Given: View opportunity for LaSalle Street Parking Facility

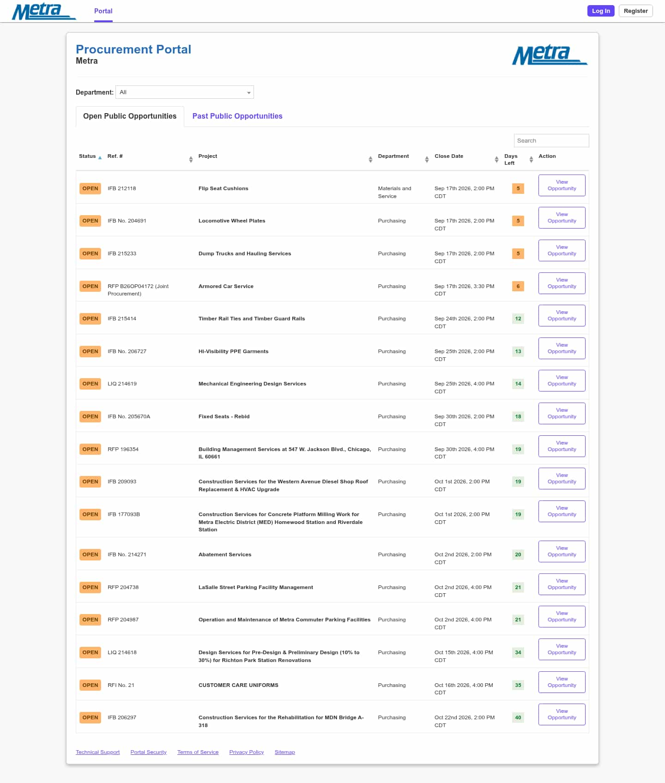Looking at the screenshot, I should pyautogui.click(x=562, y=584).
